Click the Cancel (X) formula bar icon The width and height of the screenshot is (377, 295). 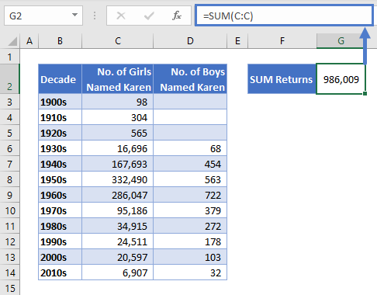[121, 16]
